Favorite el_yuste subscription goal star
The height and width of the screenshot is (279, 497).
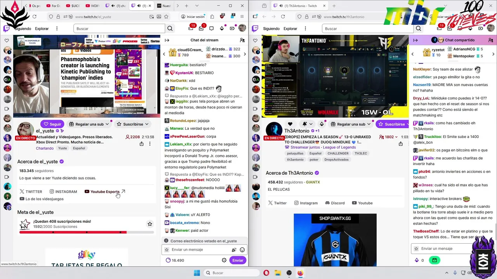pos(150,224)
